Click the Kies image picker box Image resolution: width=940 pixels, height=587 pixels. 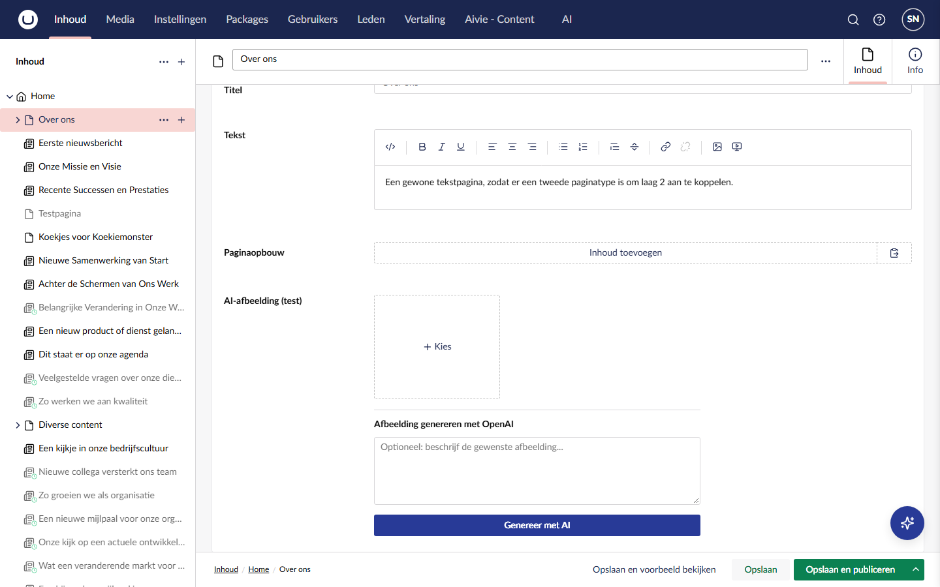pos(437,347)
